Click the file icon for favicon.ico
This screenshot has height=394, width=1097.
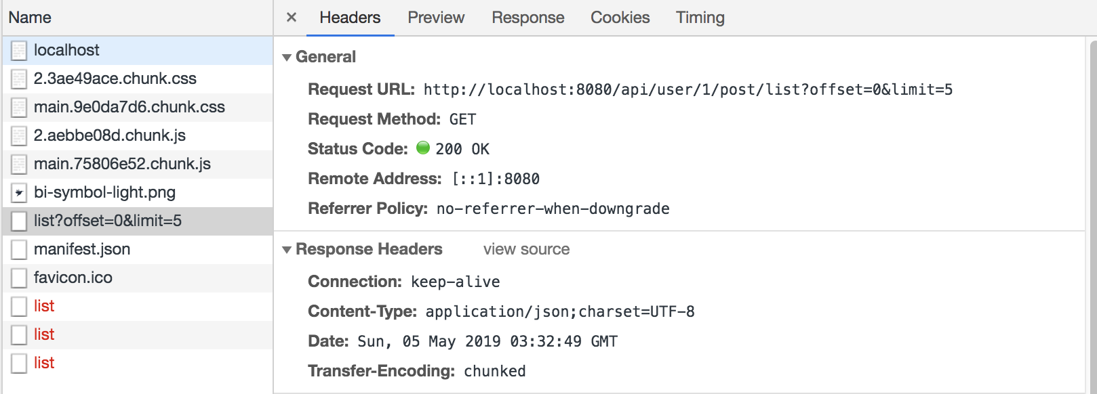pos(19,278)
